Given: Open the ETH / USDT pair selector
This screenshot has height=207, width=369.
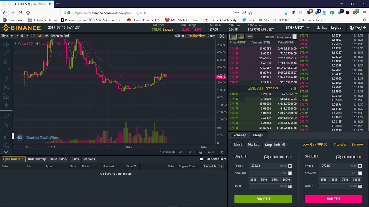Looking at the screenshot, I should (297, 28).
